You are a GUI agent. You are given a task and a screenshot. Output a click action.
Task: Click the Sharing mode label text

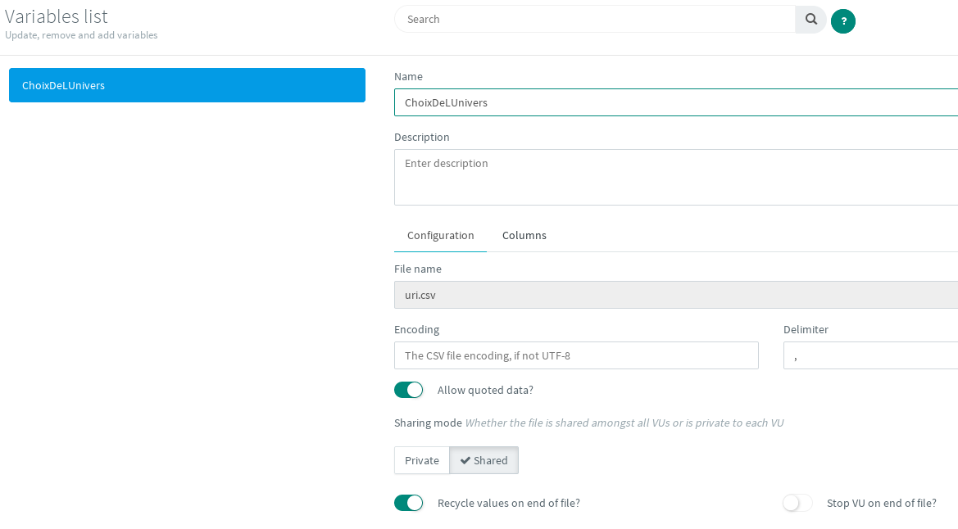click(x=428, y=423)
